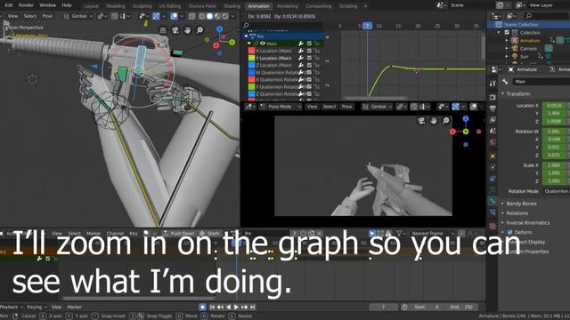
Task: Click blue Z axis on main viewport gizmo
Action: pos(220,28)
